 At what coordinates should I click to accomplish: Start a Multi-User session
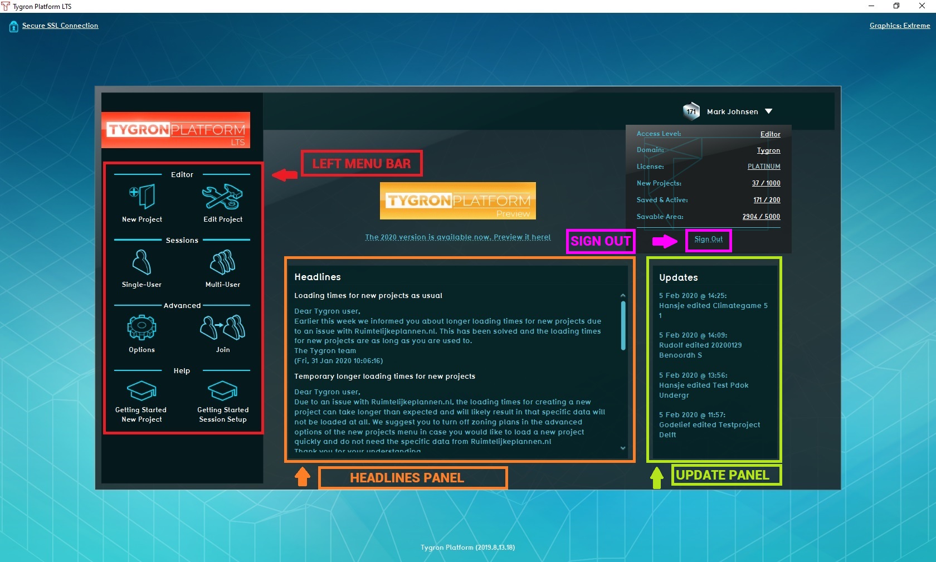pyautogui.click(x=222, y=262)
